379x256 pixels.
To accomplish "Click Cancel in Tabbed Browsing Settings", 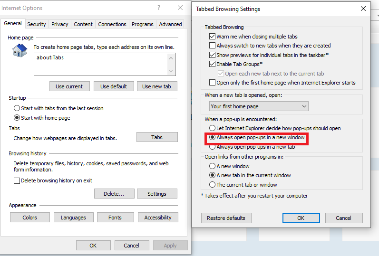I will (344, 218).
